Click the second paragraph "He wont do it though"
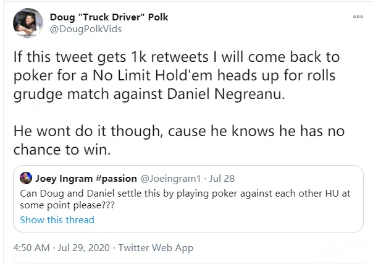The height and width of the screenshot is (264, 373). (179, 140)
